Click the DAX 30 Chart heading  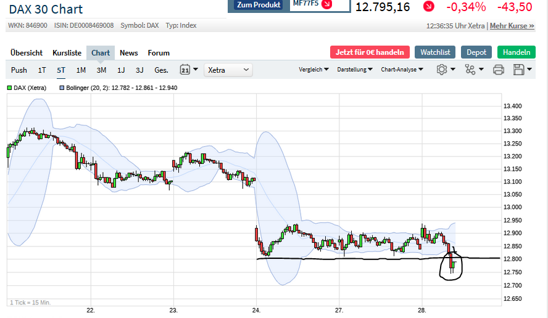point(46,9)
